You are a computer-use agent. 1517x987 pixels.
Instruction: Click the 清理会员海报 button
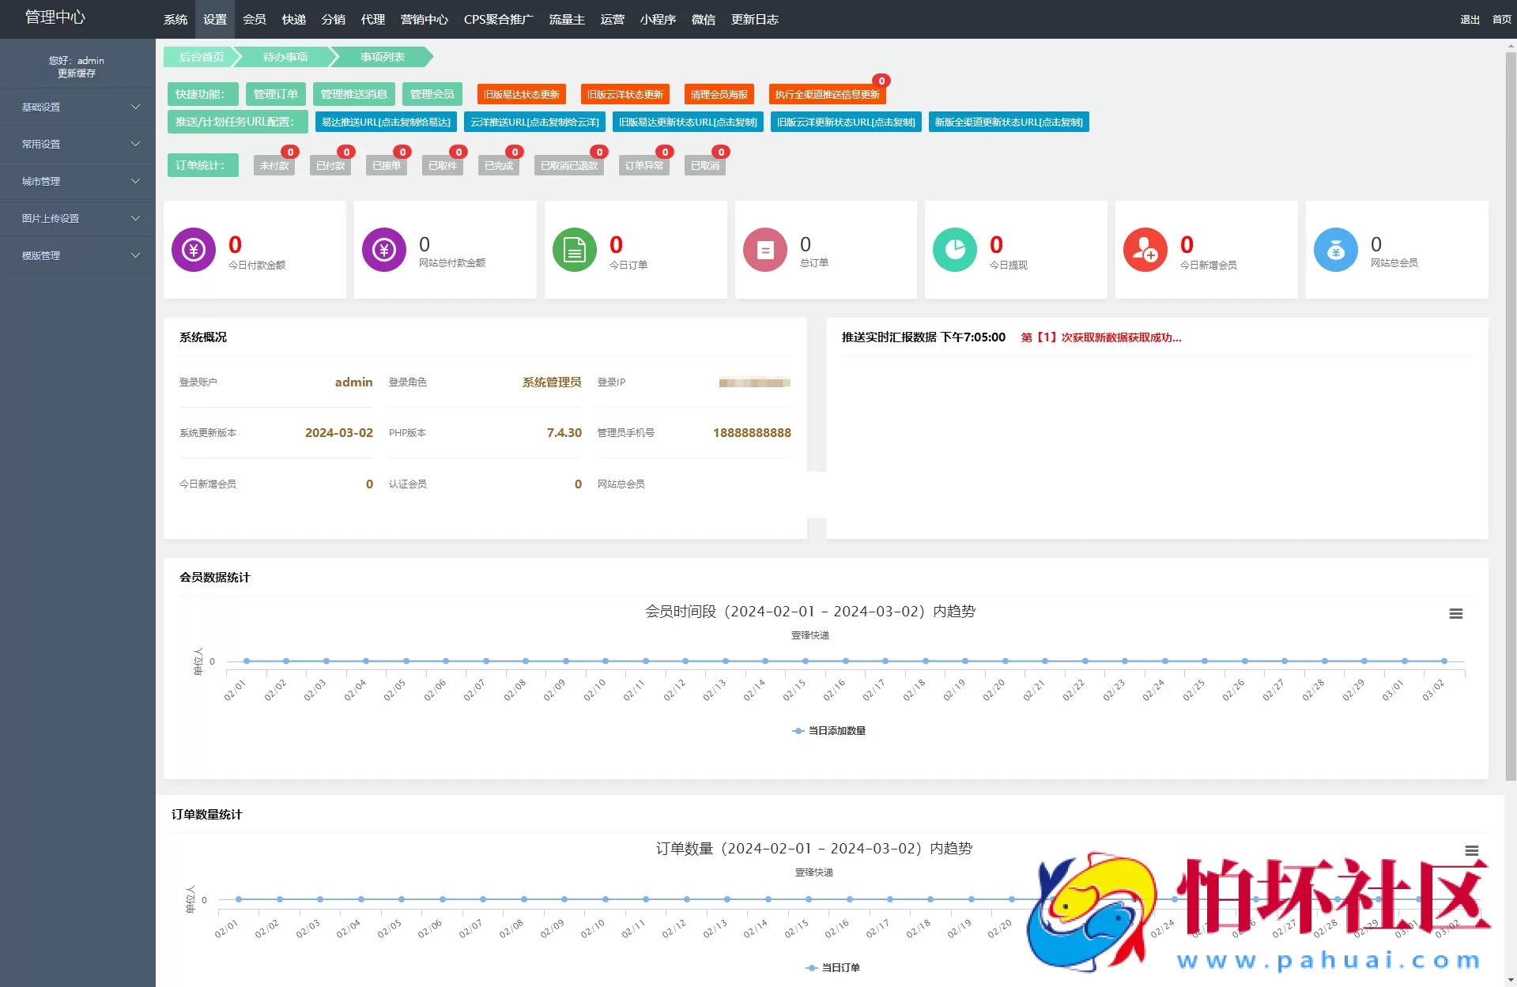718,94
